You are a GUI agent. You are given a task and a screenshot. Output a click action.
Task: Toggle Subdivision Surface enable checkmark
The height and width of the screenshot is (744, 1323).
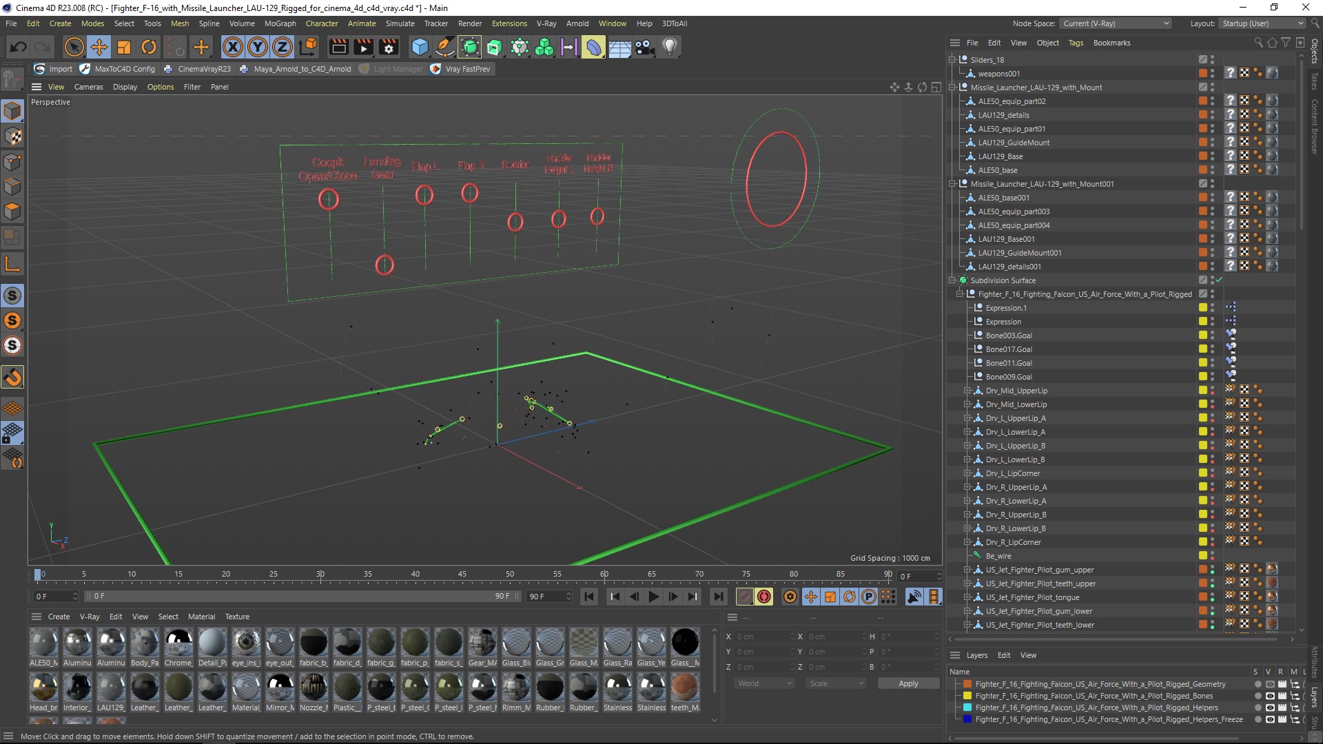click(x=1219, y=280)
